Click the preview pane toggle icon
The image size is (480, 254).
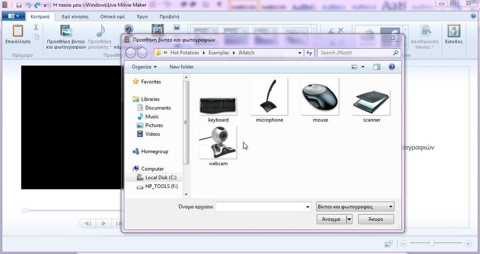click(377, 67)
